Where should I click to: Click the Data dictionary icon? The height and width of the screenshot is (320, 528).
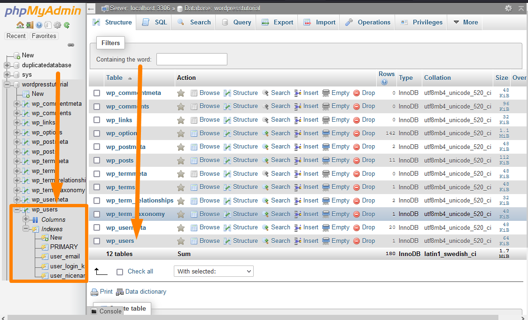point(119,292)
